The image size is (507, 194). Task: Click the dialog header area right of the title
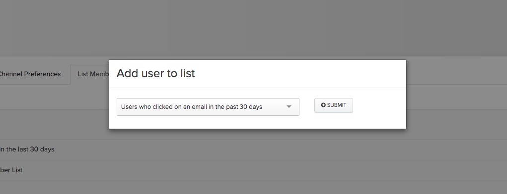click(300, 73)
